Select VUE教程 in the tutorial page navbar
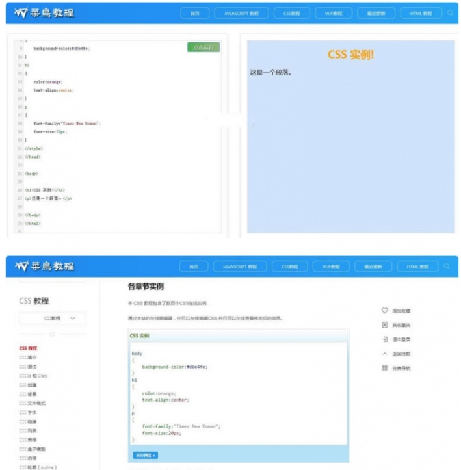 pyautogui.click(x=331, y=267)
